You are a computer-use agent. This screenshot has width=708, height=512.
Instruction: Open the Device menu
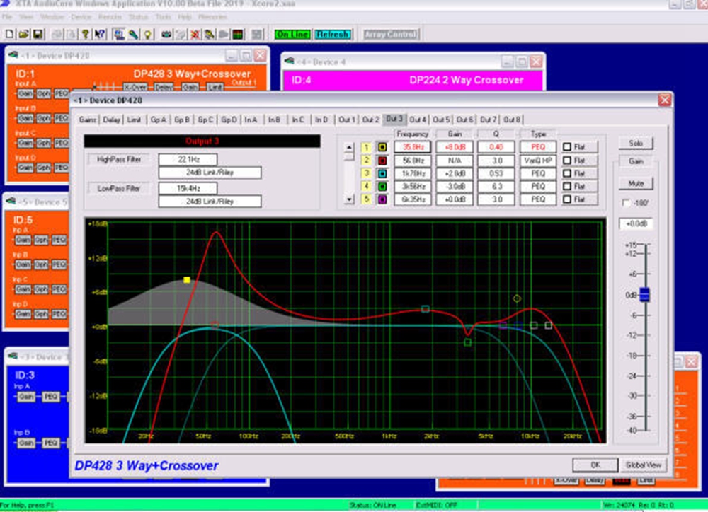click(81, 17)
